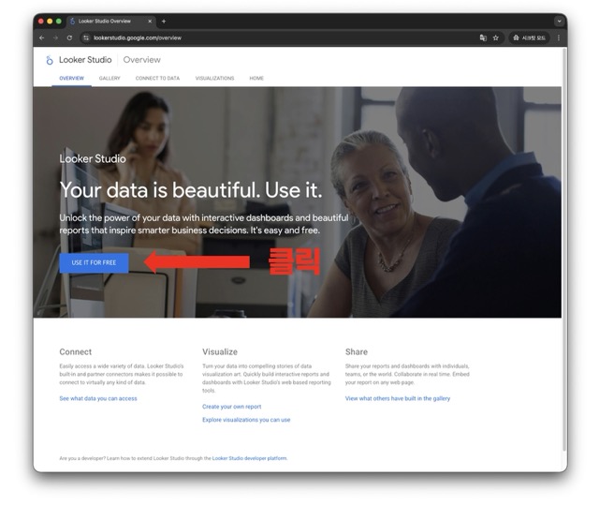Click the 'Overview' header text

tap(142, 60)
